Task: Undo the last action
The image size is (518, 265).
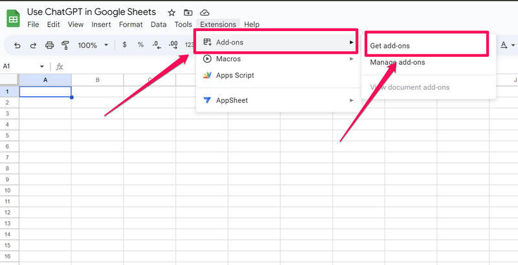Action: click(x=17, y=45)
